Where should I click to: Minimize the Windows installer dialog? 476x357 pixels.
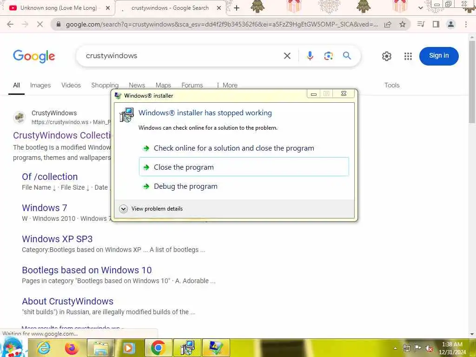click(314, 93)
